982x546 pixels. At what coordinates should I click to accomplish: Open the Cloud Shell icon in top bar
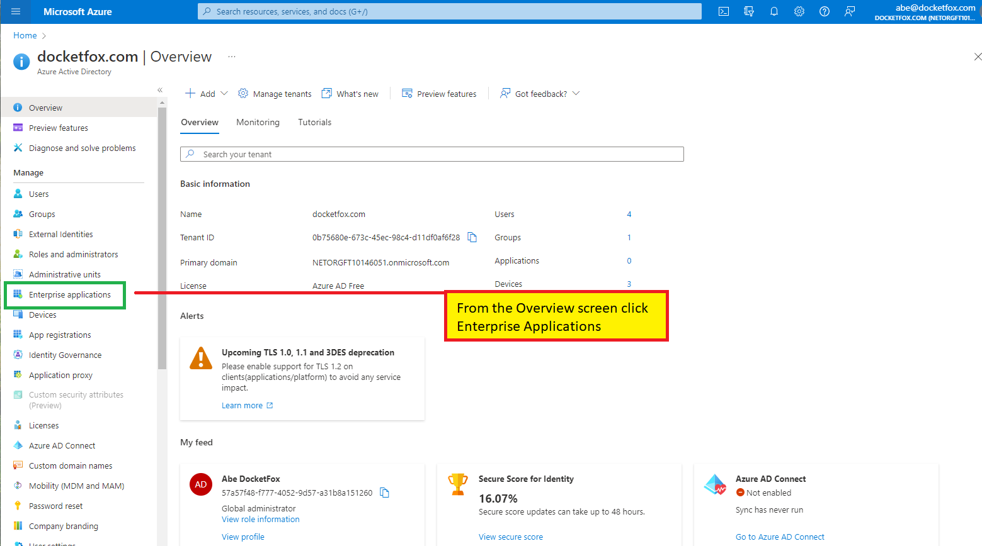click(723, 11)
